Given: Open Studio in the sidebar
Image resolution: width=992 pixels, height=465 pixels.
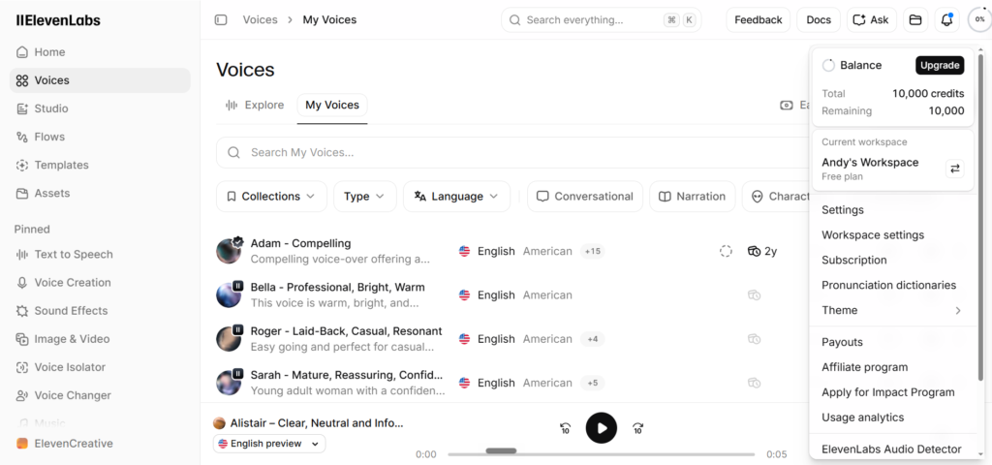Looking at the screenshot, I should [100, 108].
